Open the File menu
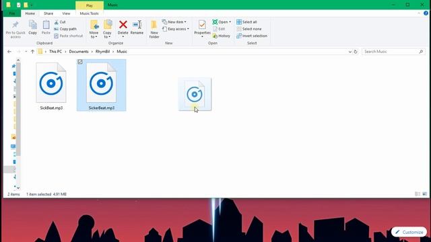The height and width of the screenshot is (242, 431). [12, 13]
